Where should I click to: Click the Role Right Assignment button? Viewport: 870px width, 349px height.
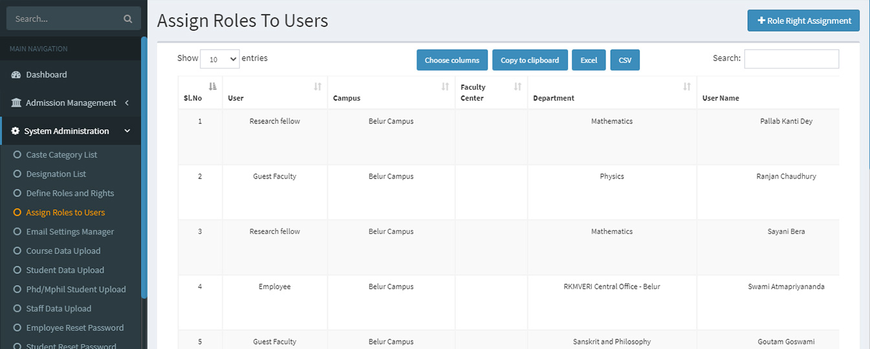803,21
